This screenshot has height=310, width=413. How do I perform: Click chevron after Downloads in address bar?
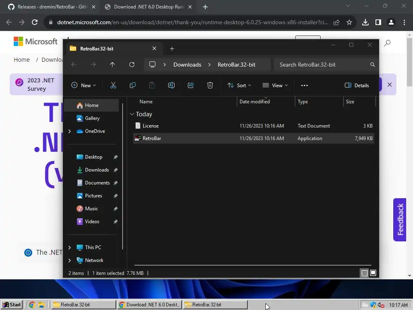(x=209, y=65)
